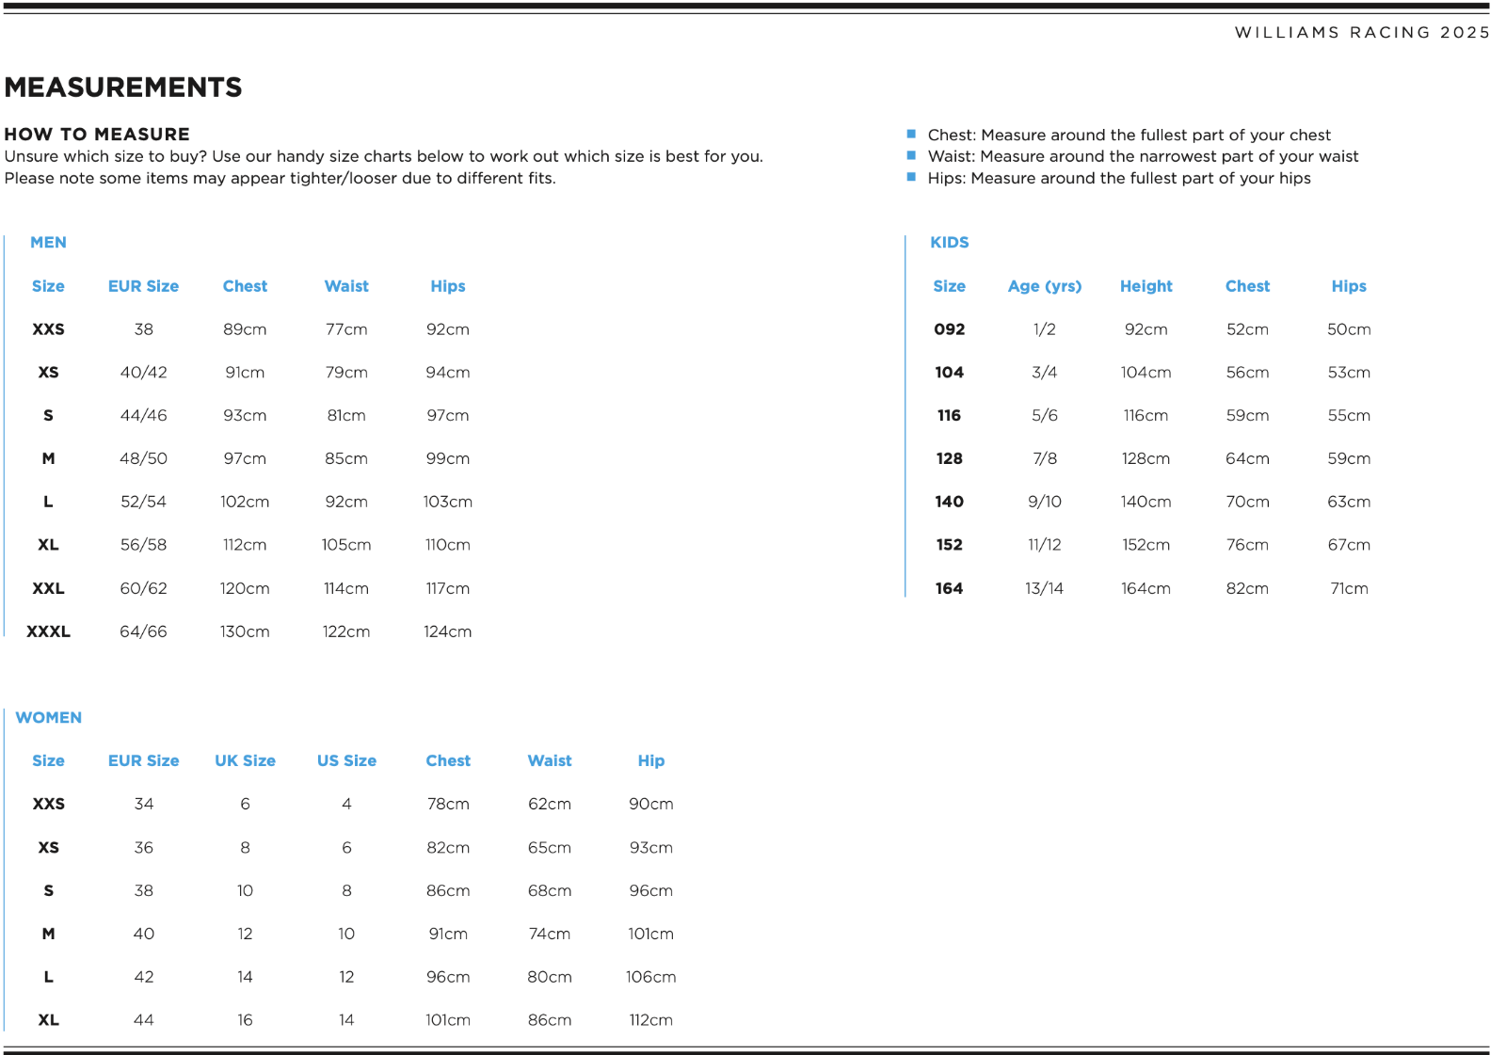
Task: Click the blue bullet beside Waist instructions
Action: tap(911, 156)
